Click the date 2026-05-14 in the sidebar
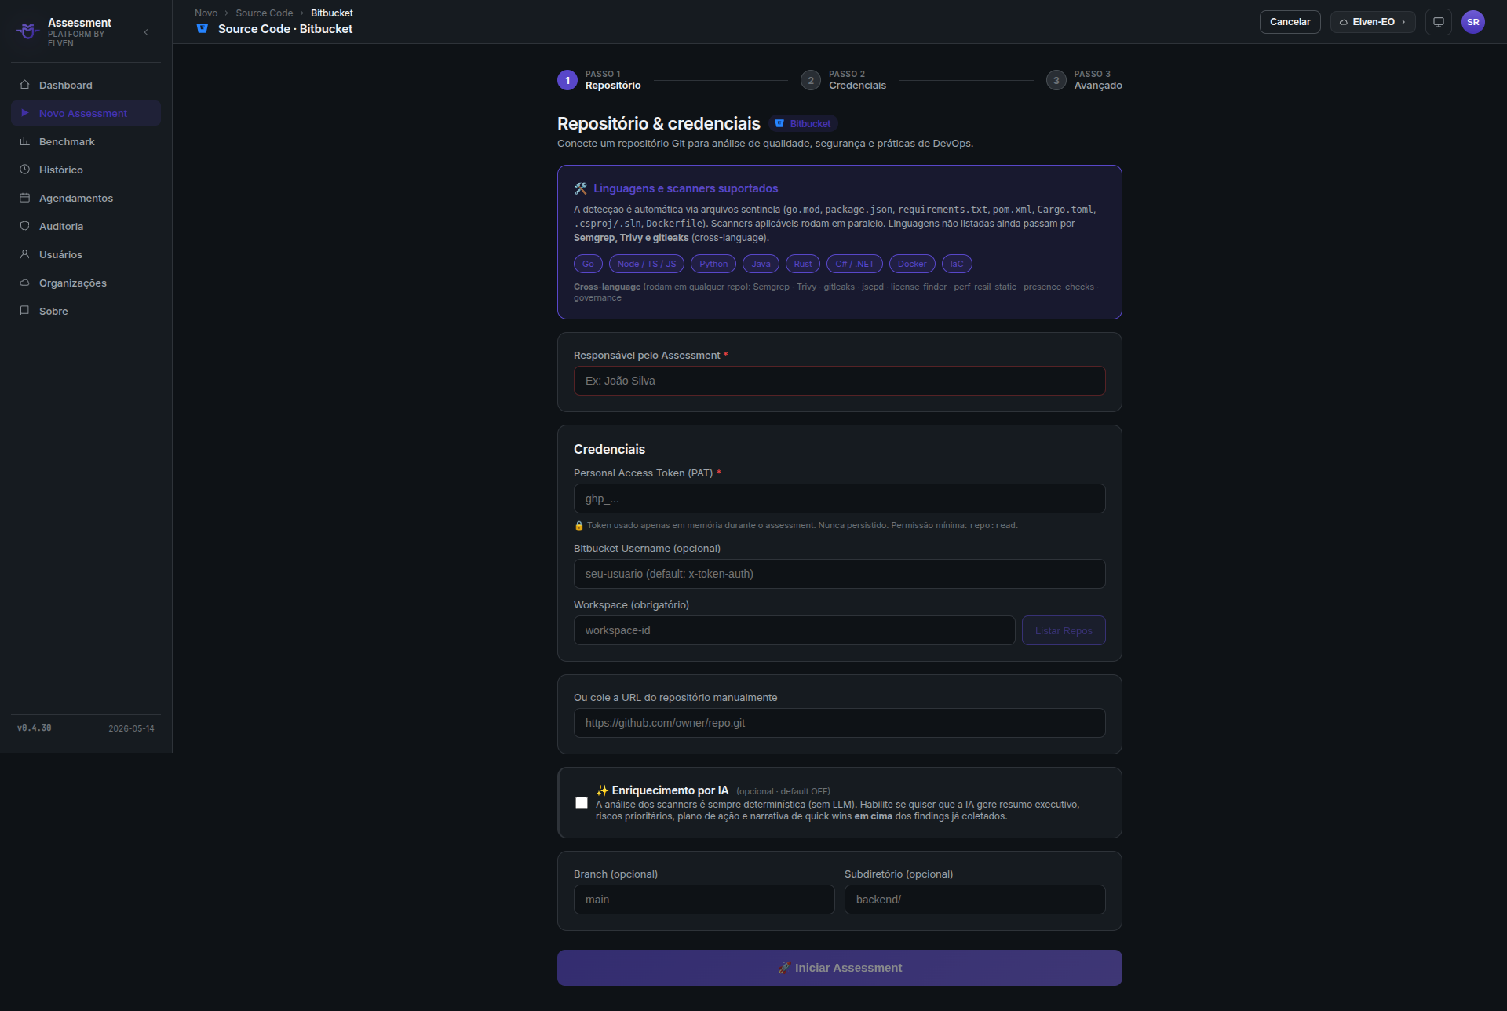Screen dimensions: 1507x1011 tap(131, 728)
